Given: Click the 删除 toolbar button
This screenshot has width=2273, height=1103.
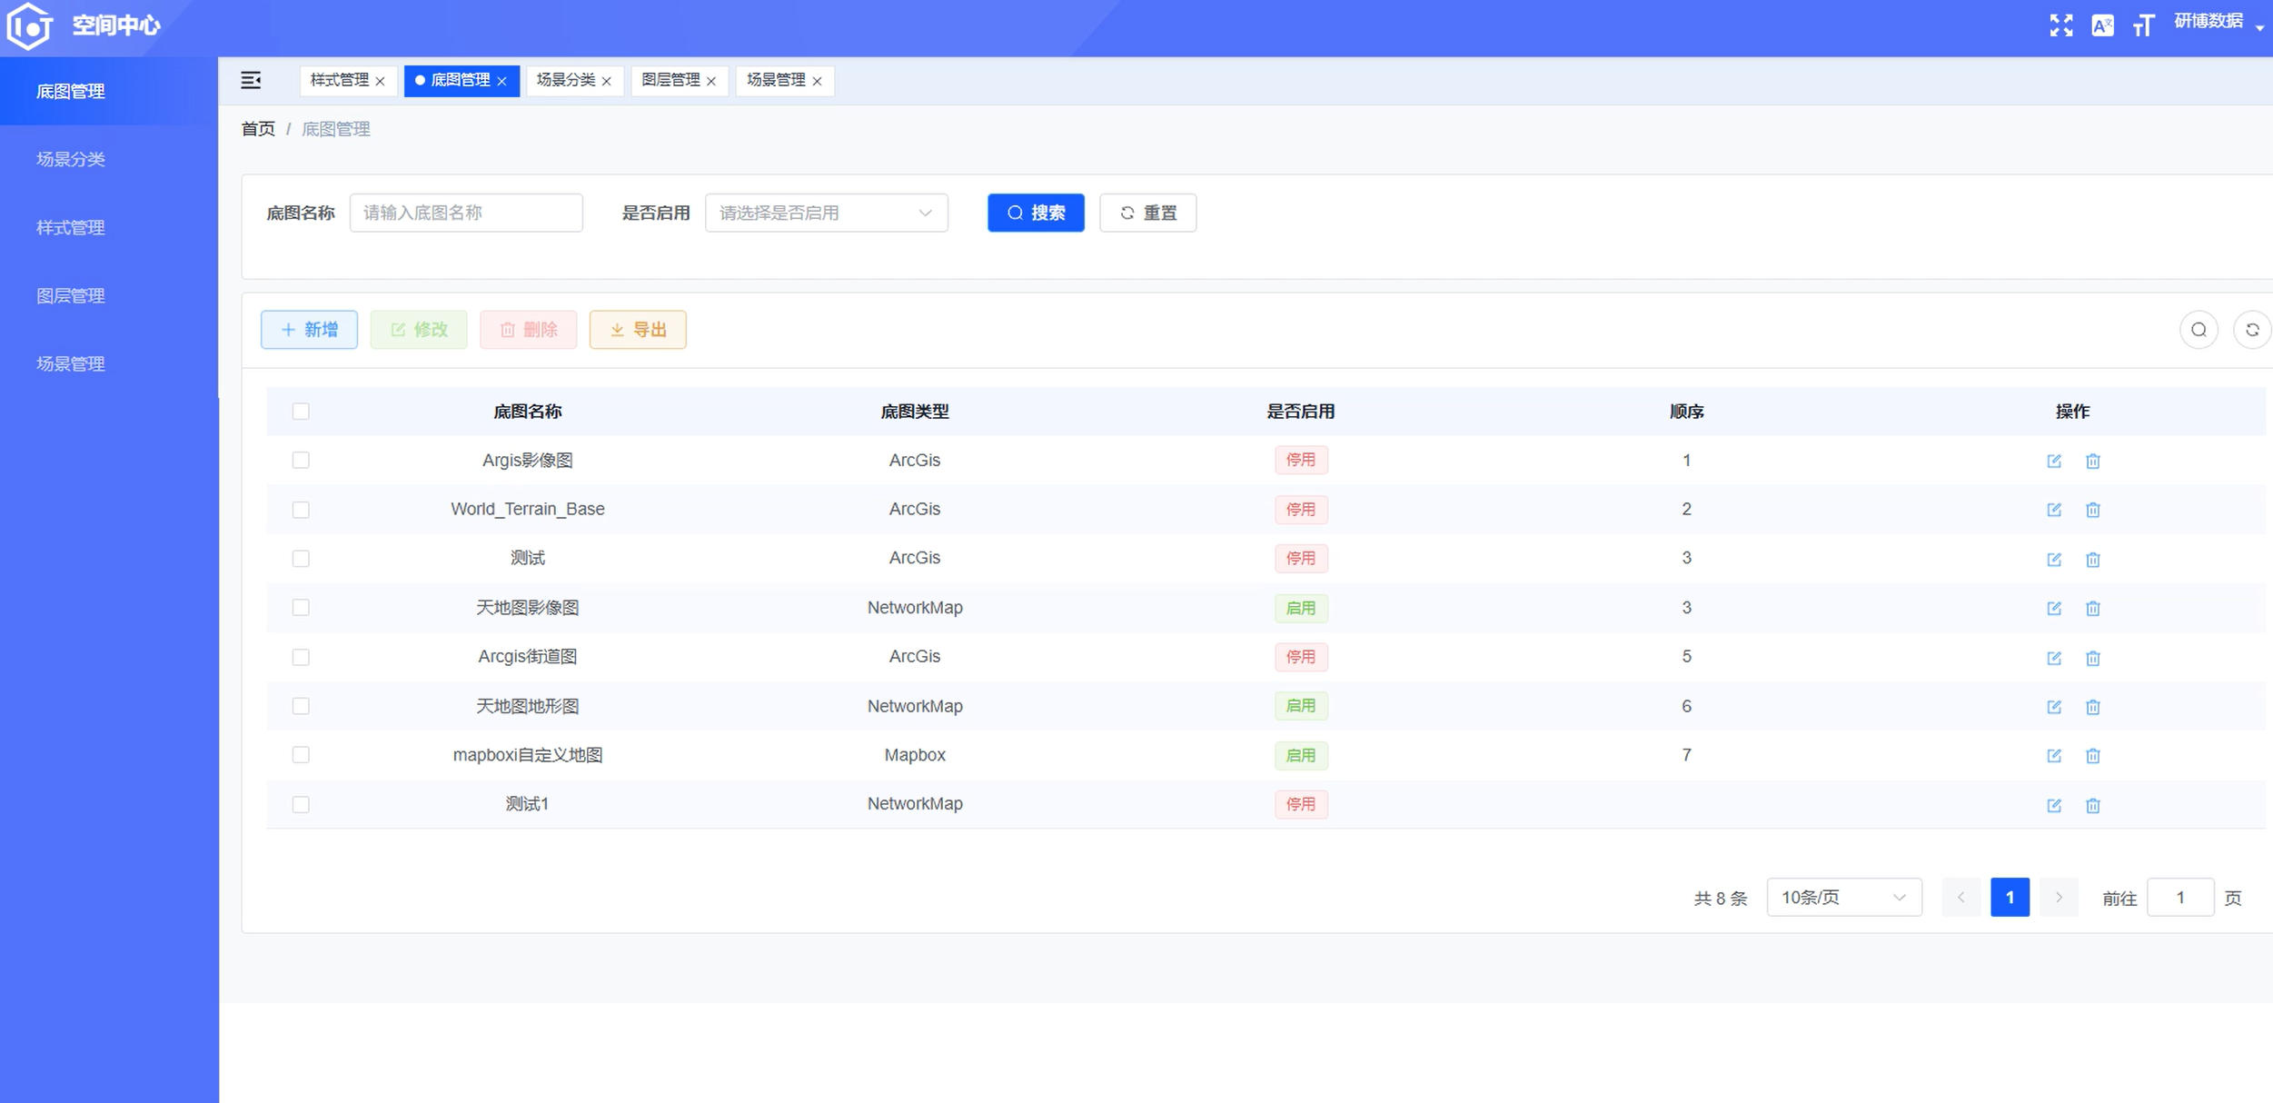Looking at the screenshot, I should pos(529,330).
